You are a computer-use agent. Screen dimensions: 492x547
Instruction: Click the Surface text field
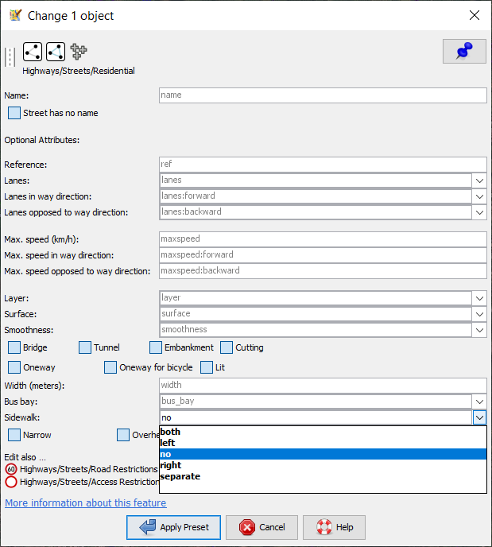(316, 314)
